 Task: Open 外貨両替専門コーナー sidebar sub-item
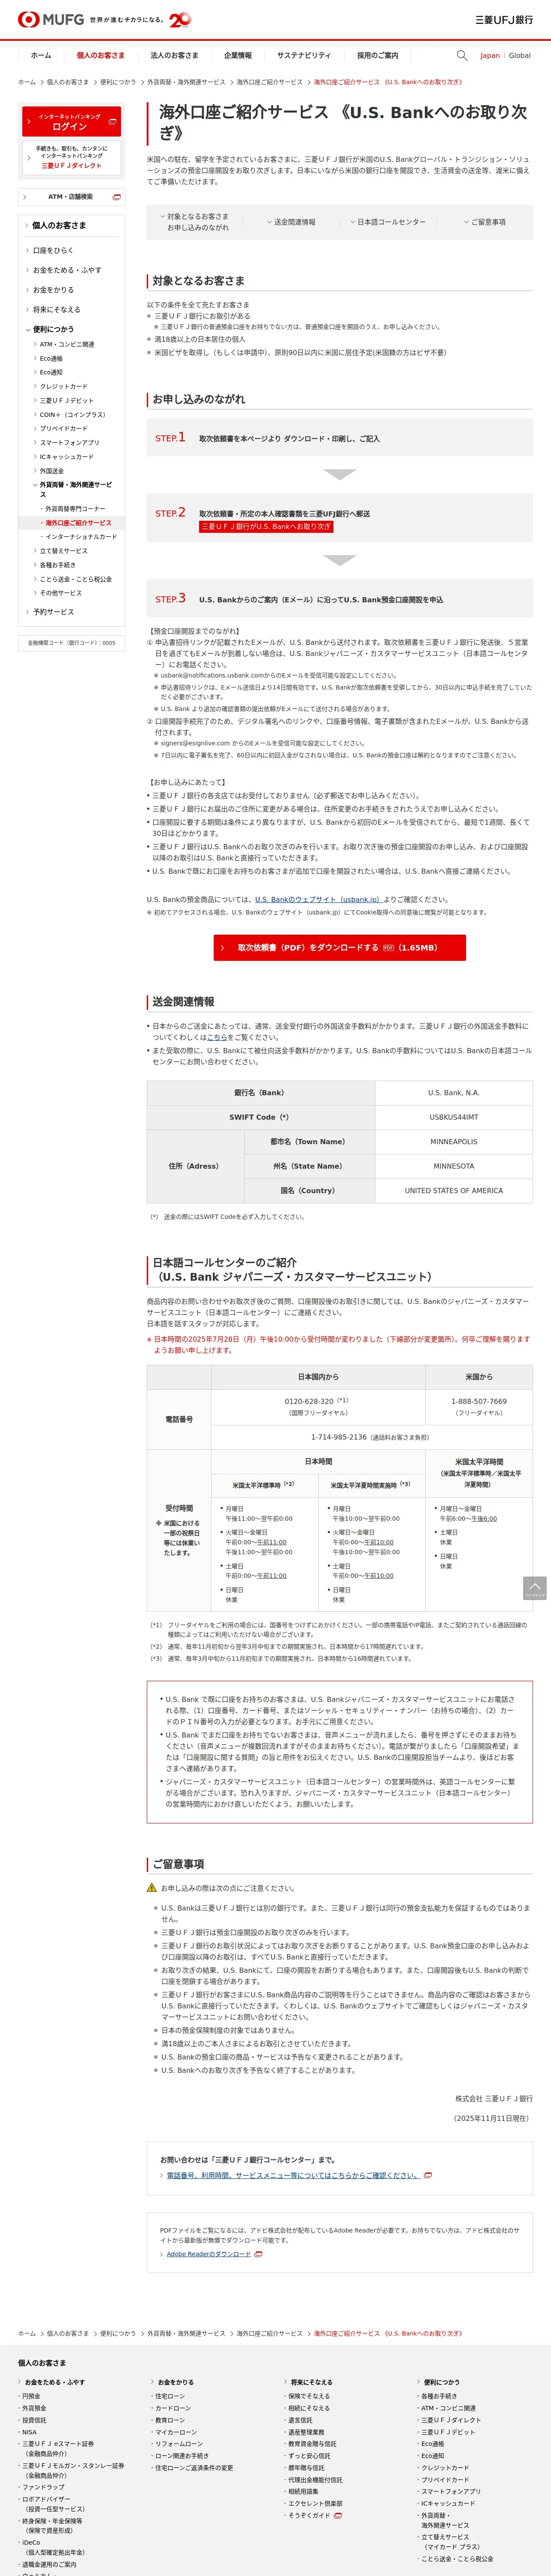[75, 509]
